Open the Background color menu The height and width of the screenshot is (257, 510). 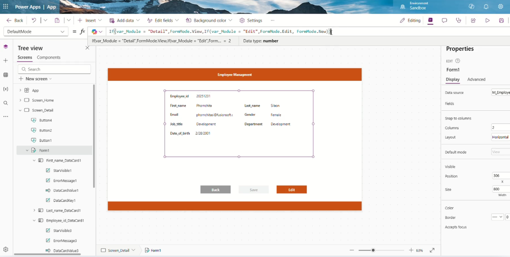pos(209,20)
